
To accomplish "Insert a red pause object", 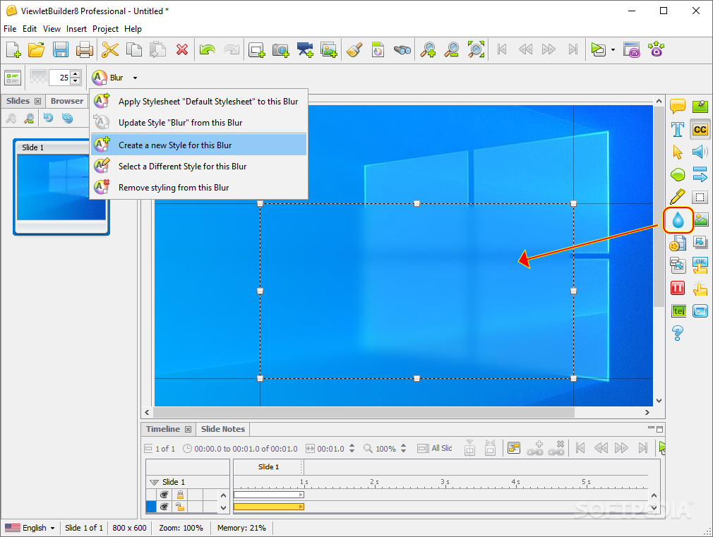I will (678, 288).
